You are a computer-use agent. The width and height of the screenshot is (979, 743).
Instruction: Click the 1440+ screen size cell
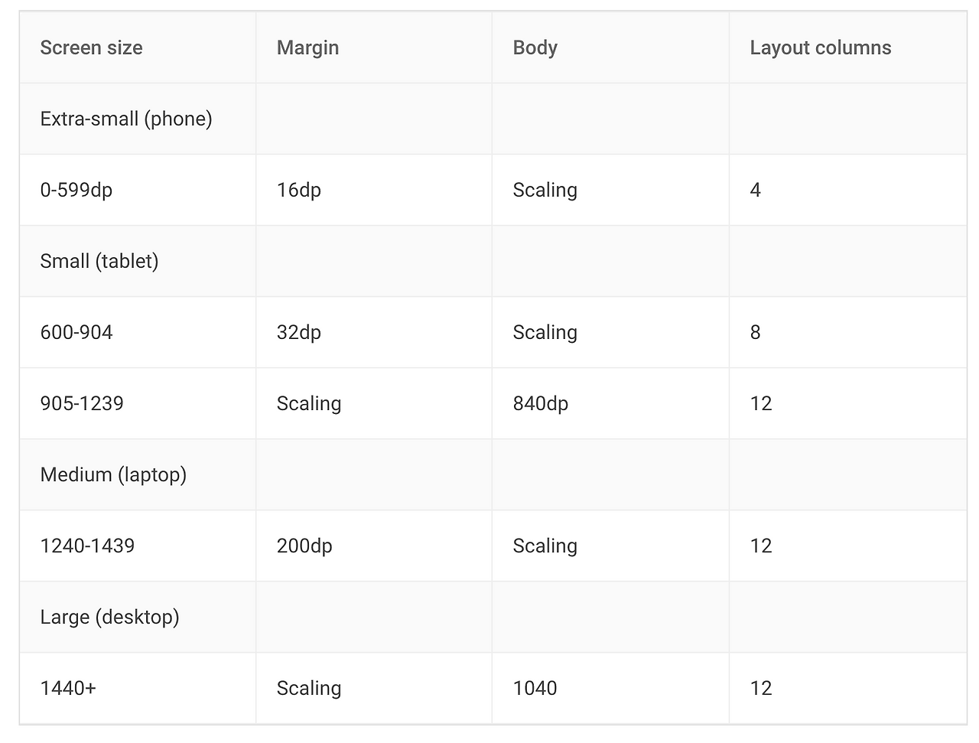pyautogui.click(x=68, y=688)
